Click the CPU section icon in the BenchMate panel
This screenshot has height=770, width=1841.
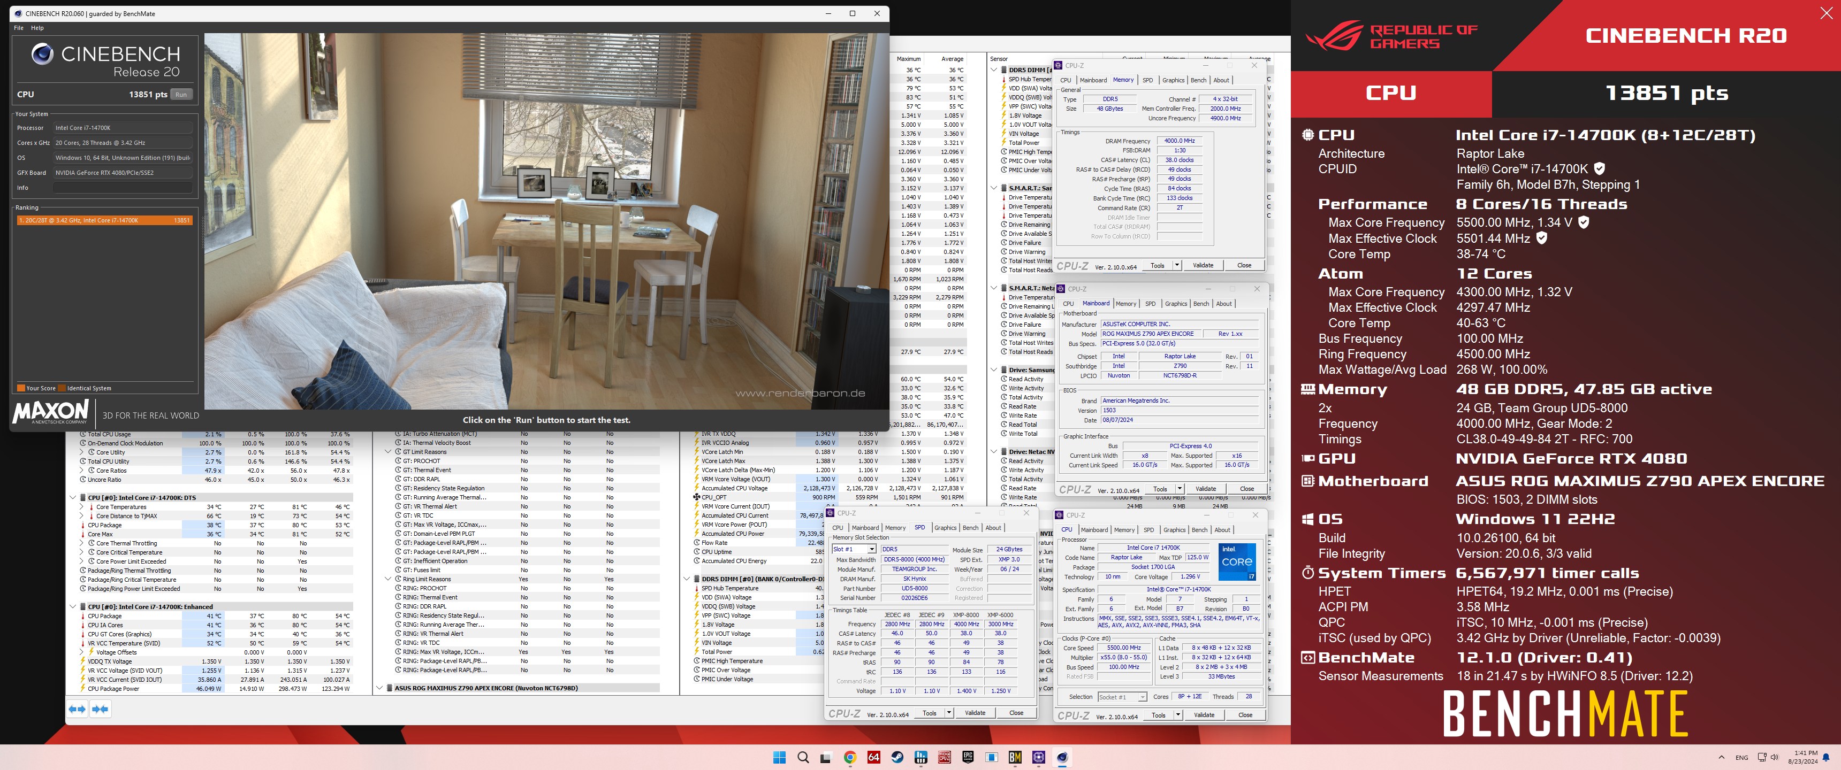point(1308,135)
